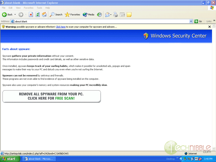This screenshot has width=216, height=162.
Task: Click the scrollbar down arrow
Action: [214, 149]
